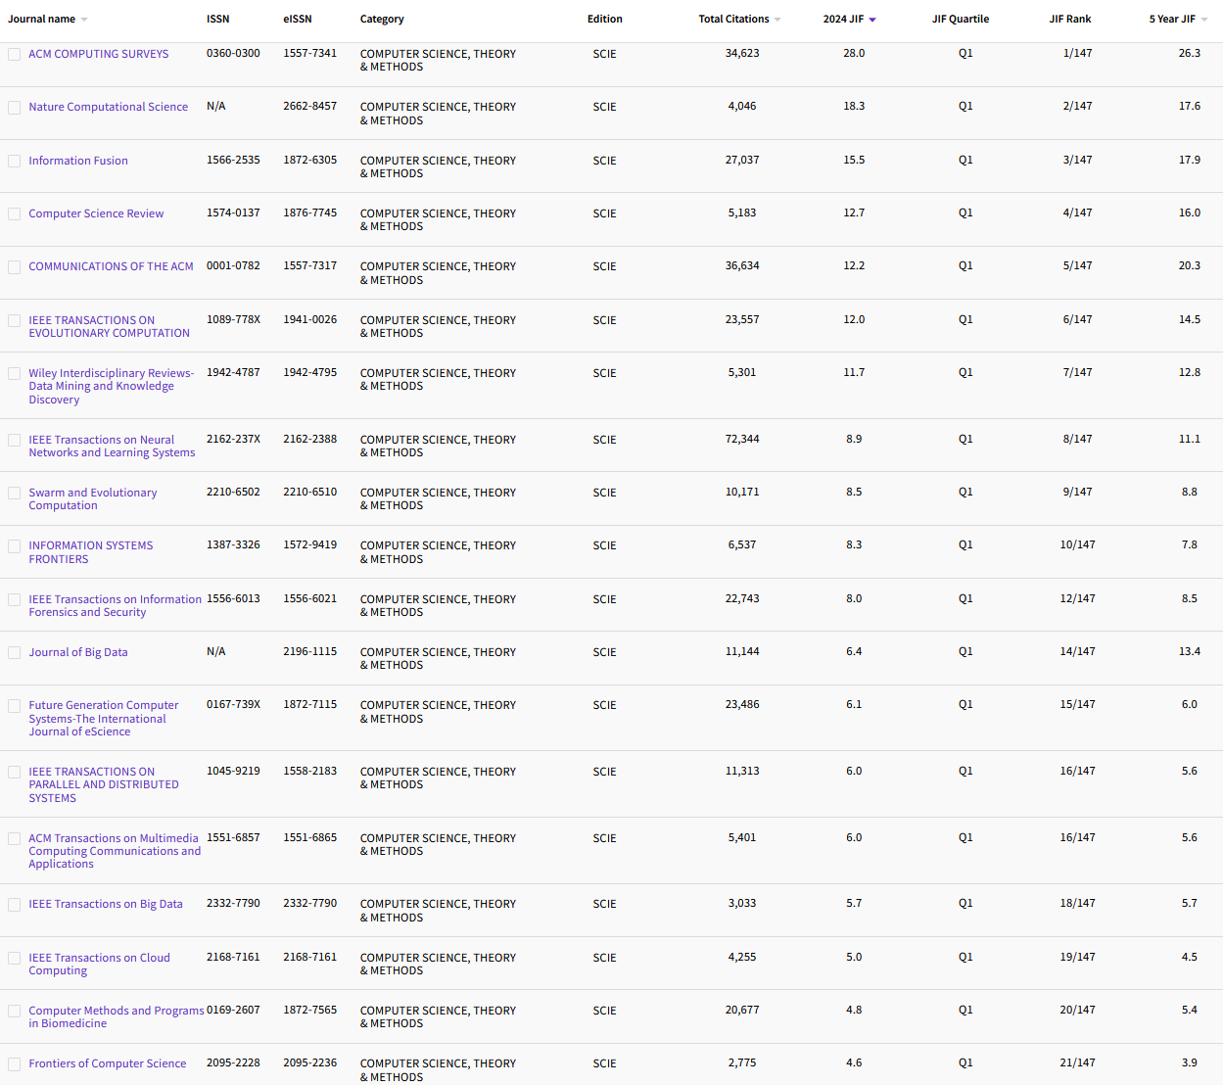This screenshot has width=1223, height=1085.
Task: Click the Edition column header
Action: click(x=605, y=18)
